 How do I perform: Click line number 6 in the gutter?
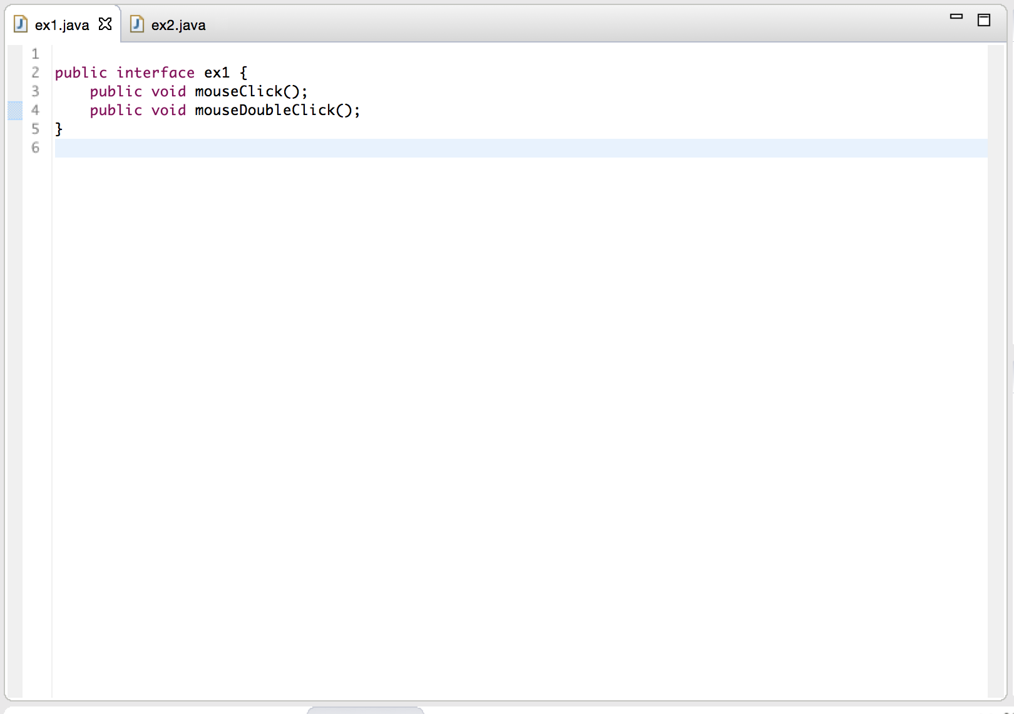click(x=36, y=148)
